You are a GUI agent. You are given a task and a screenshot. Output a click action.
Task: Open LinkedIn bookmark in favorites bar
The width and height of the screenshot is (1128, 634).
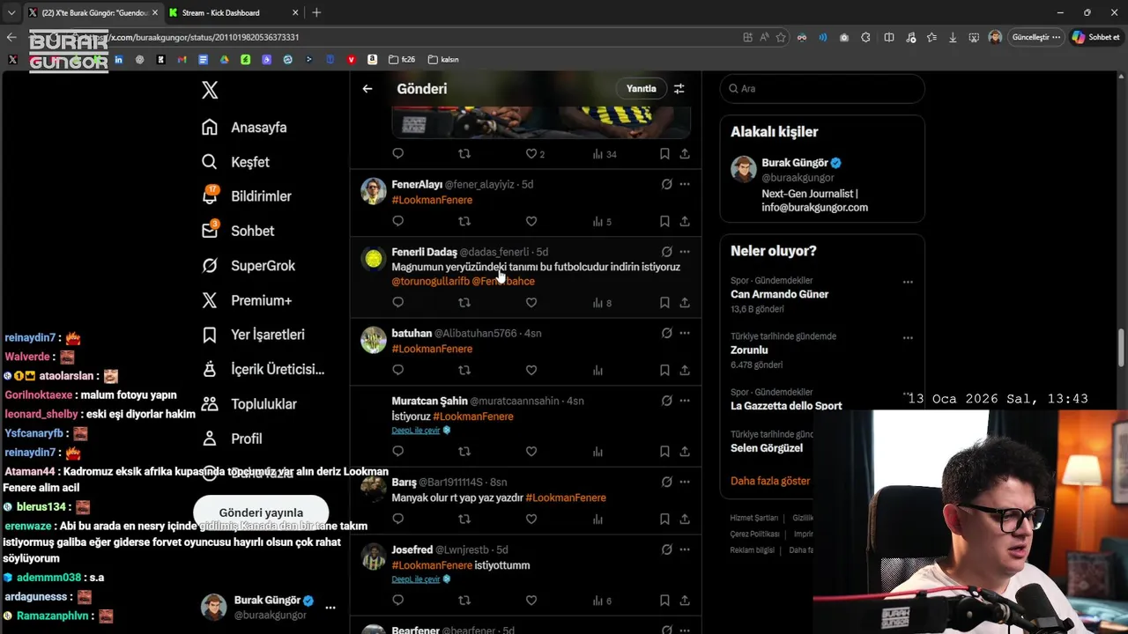click(x=118, y=60)
